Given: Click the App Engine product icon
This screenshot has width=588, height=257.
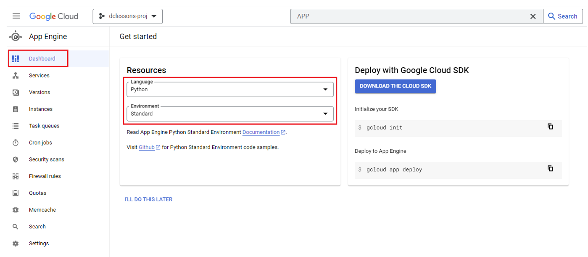Looking at the screenshot, I should click(16, 37).
